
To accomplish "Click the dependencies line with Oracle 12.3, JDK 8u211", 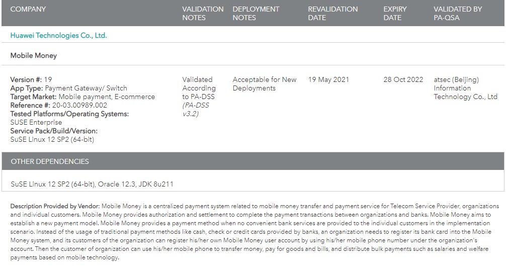I will (x=92, y=184).
